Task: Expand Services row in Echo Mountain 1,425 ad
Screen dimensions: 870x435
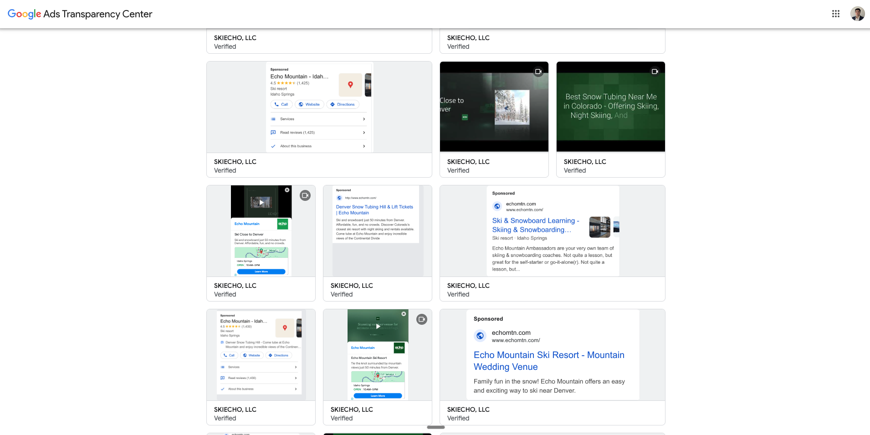Action: pyautogui.click(x=318, y=119)
